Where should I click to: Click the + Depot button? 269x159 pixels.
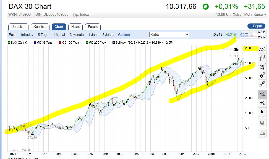(x=256, y=26)
